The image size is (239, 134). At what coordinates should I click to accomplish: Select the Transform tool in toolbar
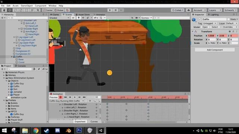32,10
